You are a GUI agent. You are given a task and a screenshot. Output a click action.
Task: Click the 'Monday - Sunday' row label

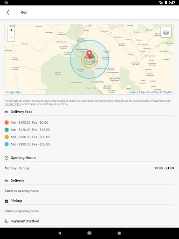pos(17,168)
